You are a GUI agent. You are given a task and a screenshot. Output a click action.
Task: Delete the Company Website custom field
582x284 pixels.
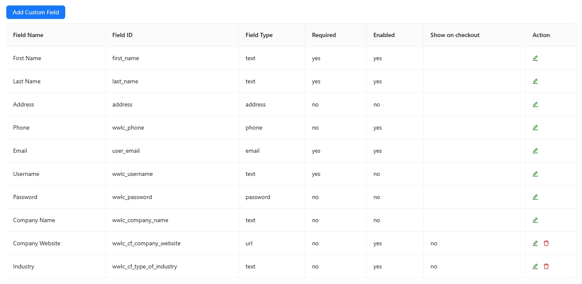(x=546, y=243)
